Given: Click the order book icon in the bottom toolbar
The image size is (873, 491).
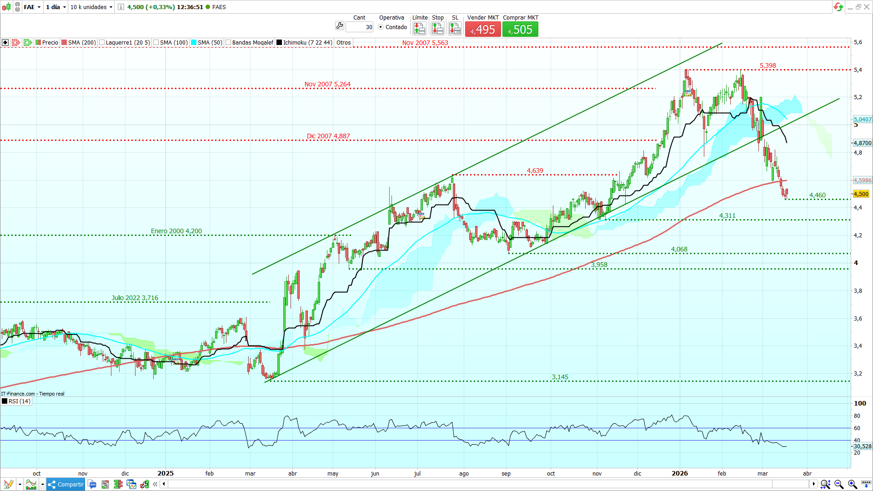Looking at the screenshot, I should (x=118, y=484).
